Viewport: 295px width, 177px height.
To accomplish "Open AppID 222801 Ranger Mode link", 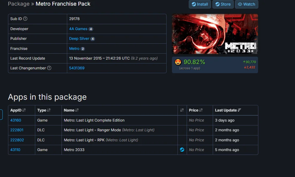I will [17, 130].
